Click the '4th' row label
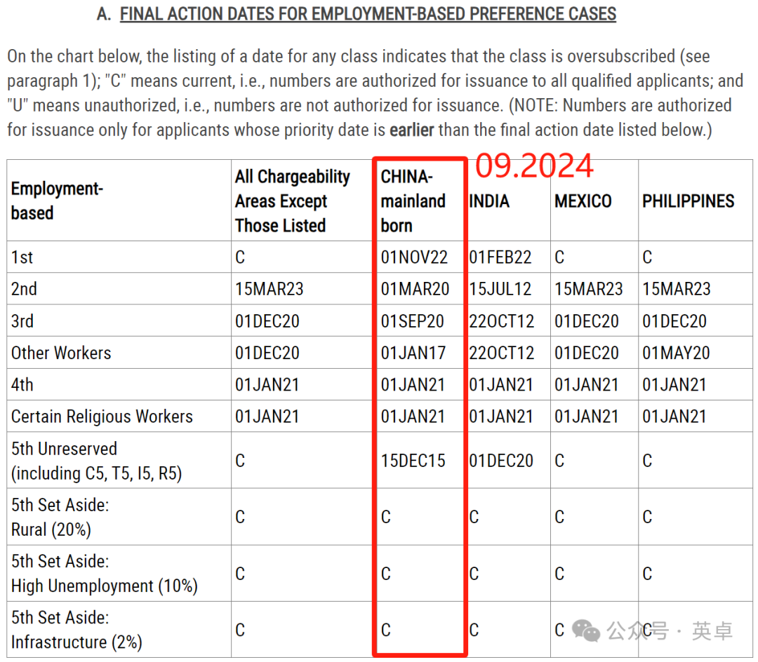Image resolution: width=758 pixels, height=662 pixels. (x=22, y=384)
